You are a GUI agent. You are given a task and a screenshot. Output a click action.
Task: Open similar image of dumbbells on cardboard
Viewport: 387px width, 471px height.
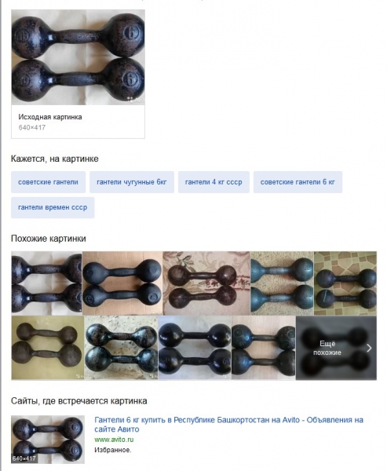click(122, 283)
